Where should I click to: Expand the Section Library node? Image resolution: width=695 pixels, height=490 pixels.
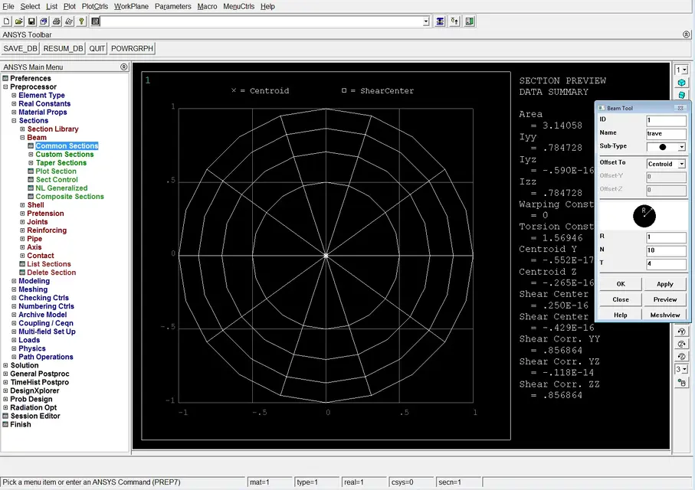coord(22,129)
